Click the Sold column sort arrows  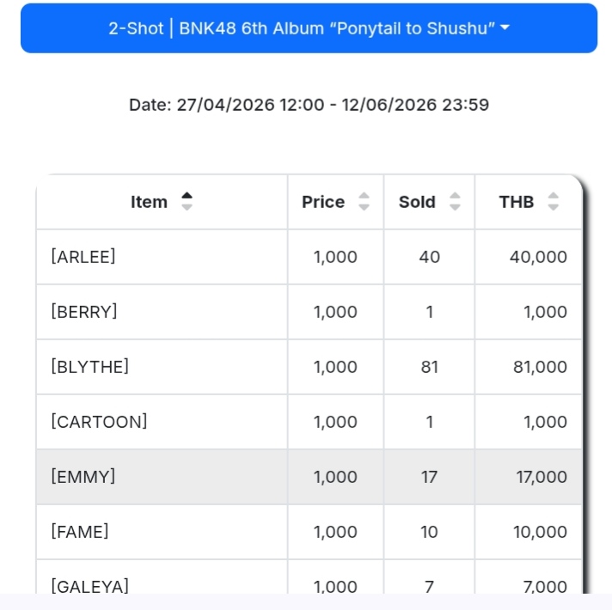456,202
